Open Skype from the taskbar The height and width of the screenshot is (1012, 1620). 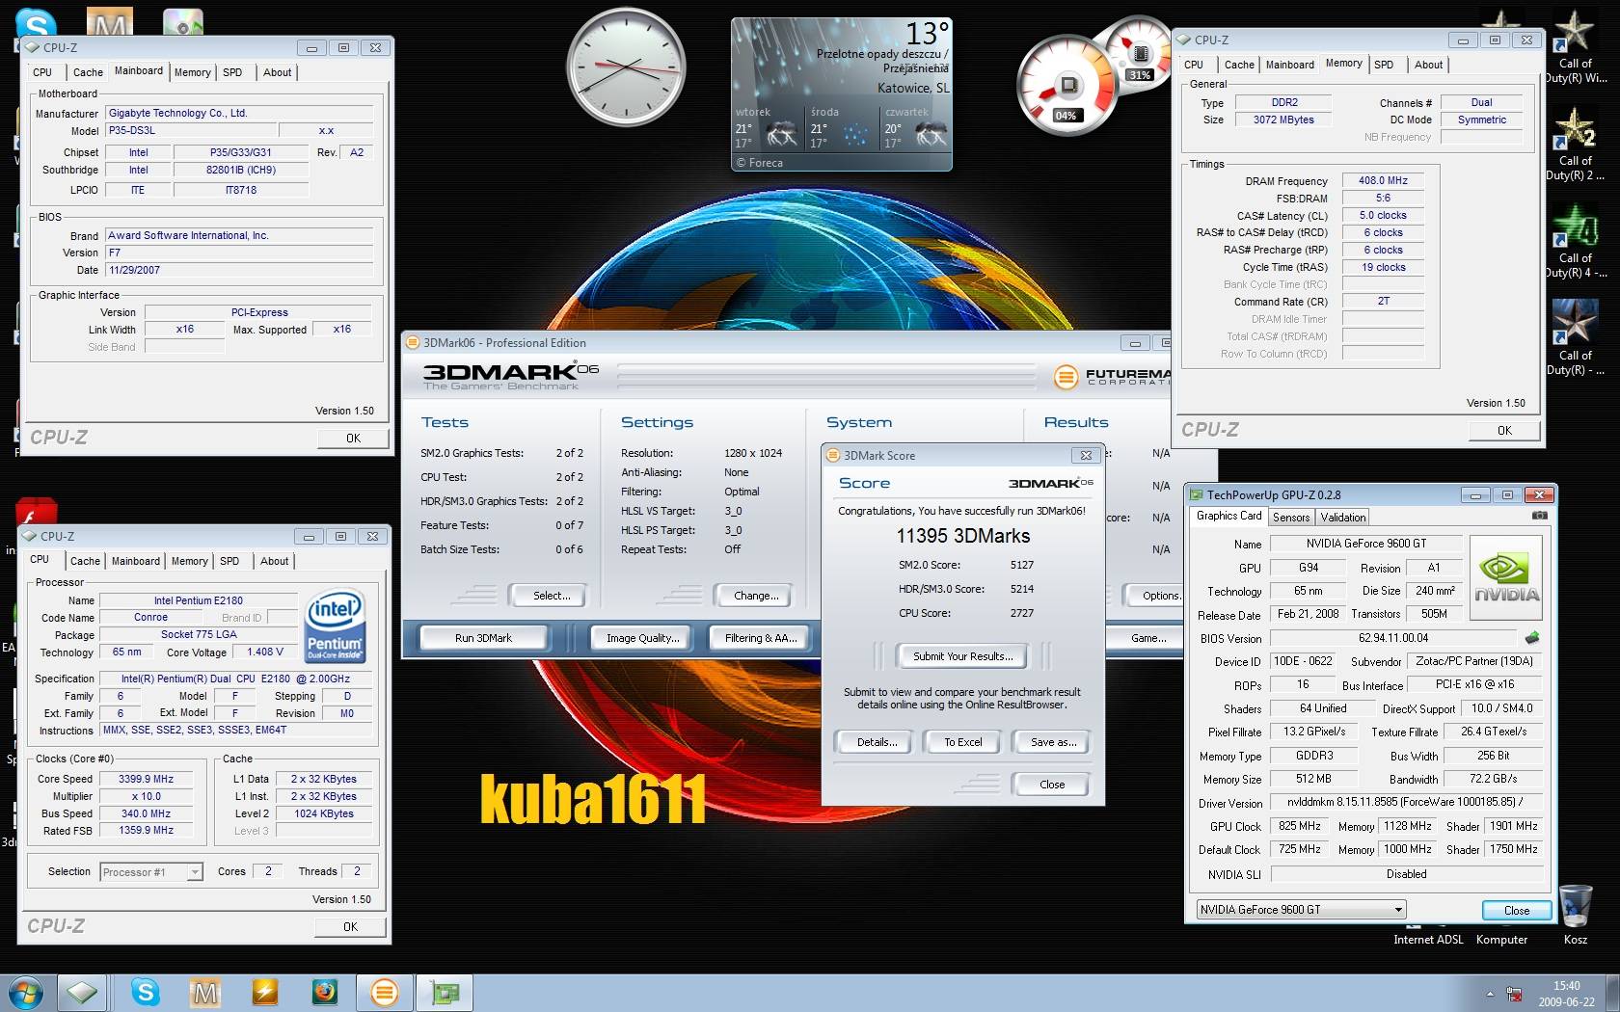(145, 992)
